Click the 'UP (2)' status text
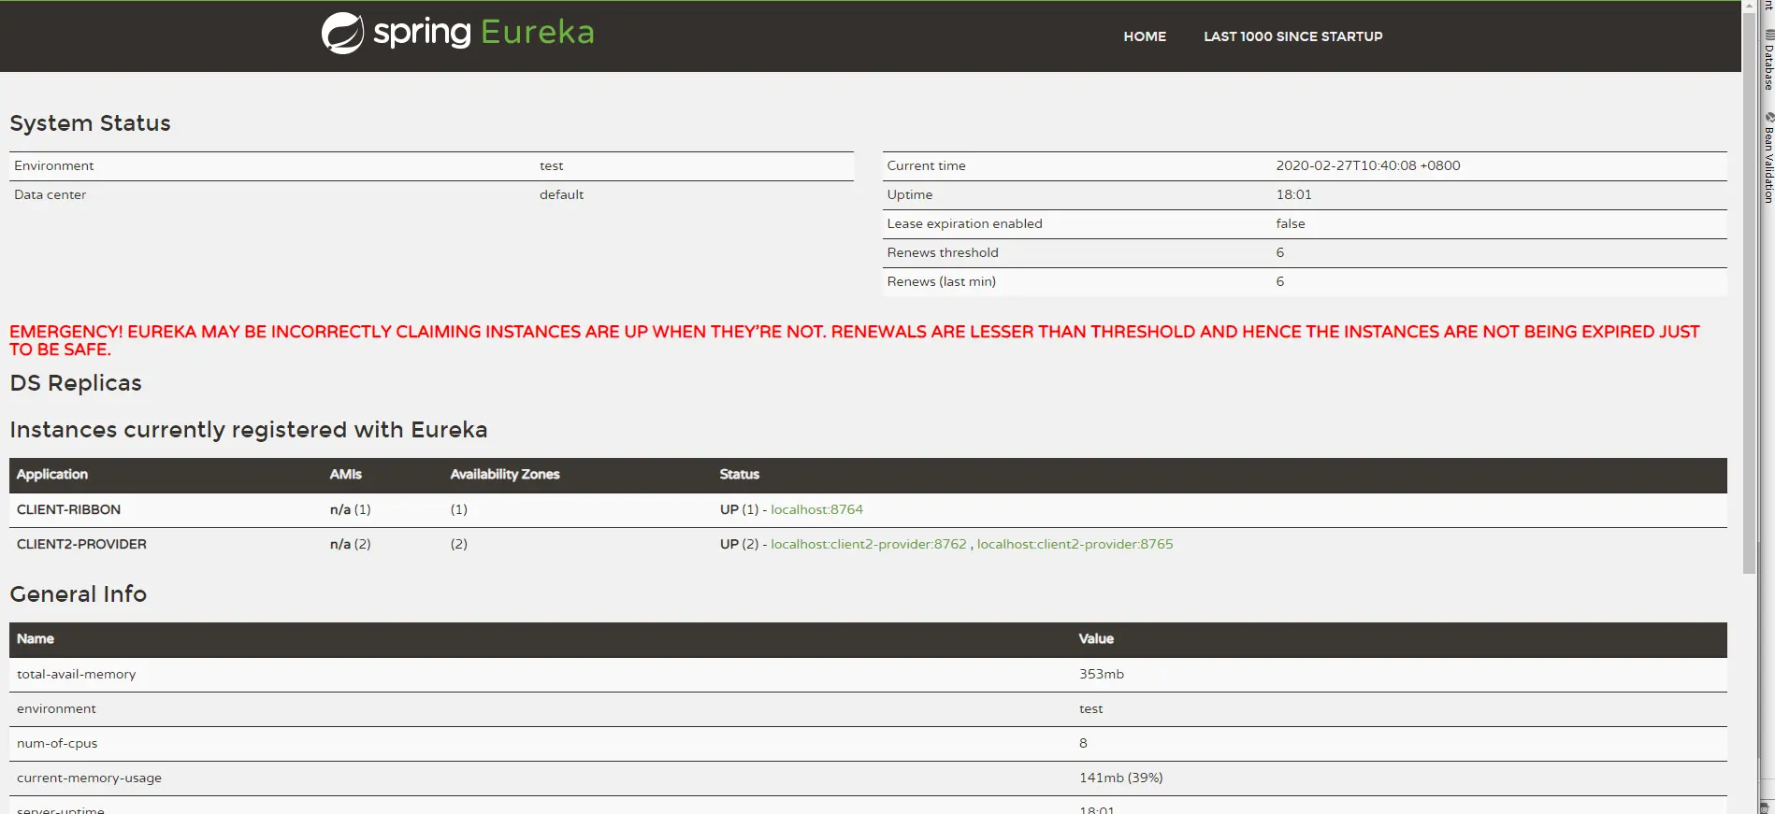The image size is (1775, 814). coord(739,544)
